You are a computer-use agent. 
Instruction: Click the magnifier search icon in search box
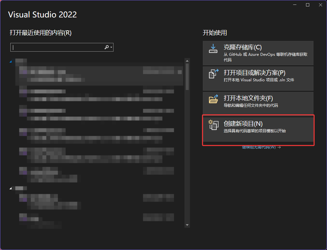click(106, 47)
